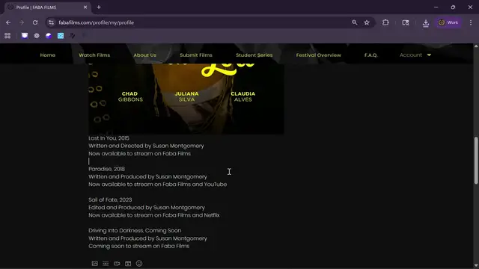Click the scrollbar down arrow
Viewport: 479px width, 269px height.
point(476,266)
